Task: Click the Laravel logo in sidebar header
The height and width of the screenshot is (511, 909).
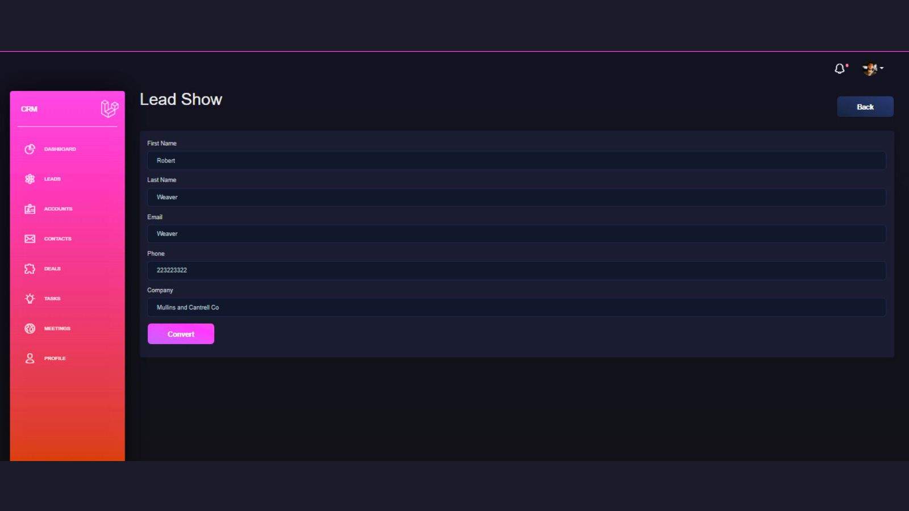Action: pyautogui.click(x=109, y=108)
